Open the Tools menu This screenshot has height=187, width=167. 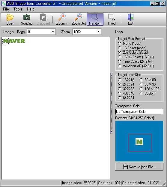[18, 9]
